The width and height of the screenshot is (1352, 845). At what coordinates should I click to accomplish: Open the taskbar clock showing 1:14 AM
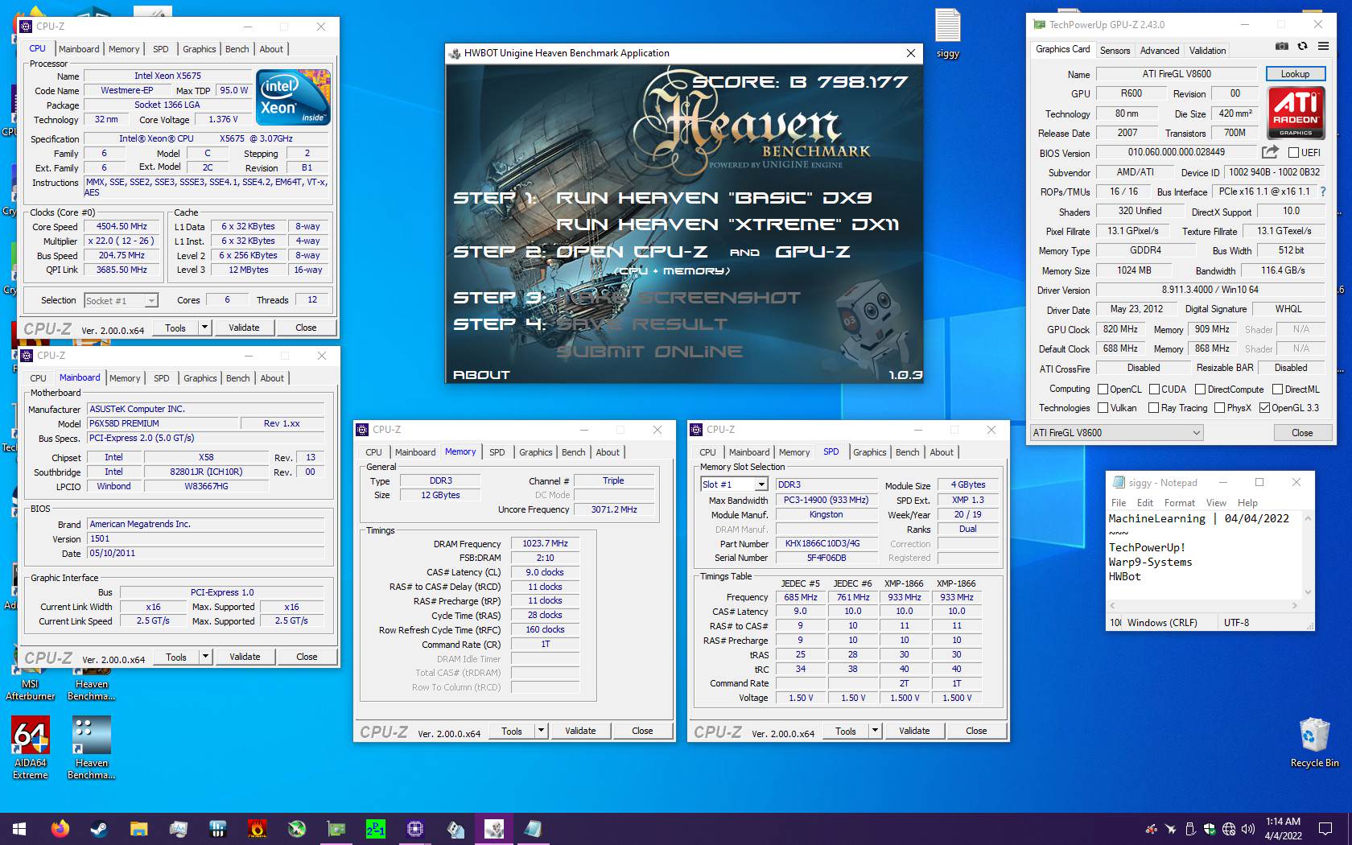click(x=1283, y=828)
